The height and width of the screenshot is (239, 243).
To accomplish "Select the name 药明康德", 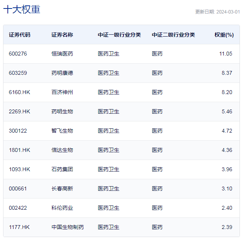I will coord(62,73).
